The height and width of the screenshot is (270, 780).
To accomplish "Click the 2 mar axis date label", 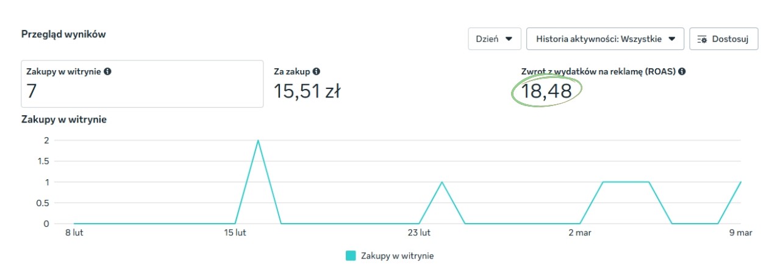I will click(x=580, y=233).
